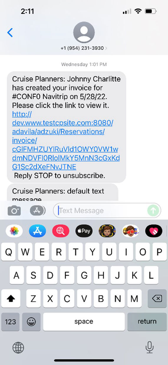Tap the blue App Store icon in the app strip
The width and height of the screenshot is (168, 365).
click(x=37, y=231)
